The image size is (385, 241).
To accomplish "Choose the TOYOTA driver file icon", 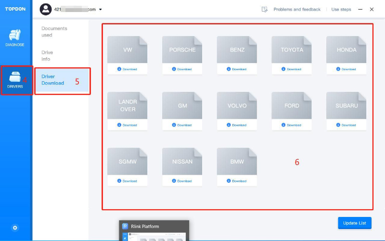I will coord(292,50).
